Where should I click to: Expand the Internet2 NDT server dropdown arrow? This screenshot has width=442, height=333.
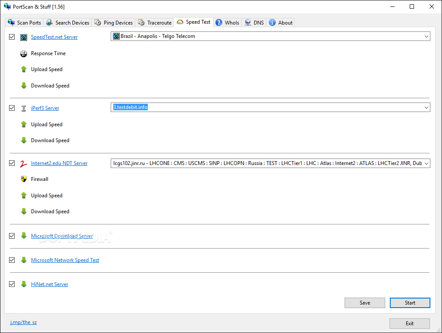[x=426, y=163]
